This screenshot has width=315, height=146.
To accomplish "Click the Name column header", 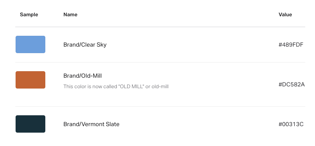I will pos(70,15).
